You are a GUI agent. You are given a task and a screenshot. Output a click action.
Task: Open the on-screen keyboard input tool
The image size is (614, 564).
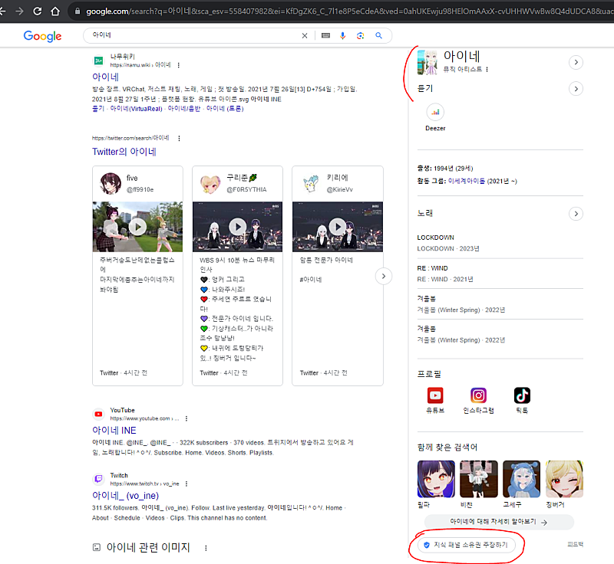[x=325, y=36]
